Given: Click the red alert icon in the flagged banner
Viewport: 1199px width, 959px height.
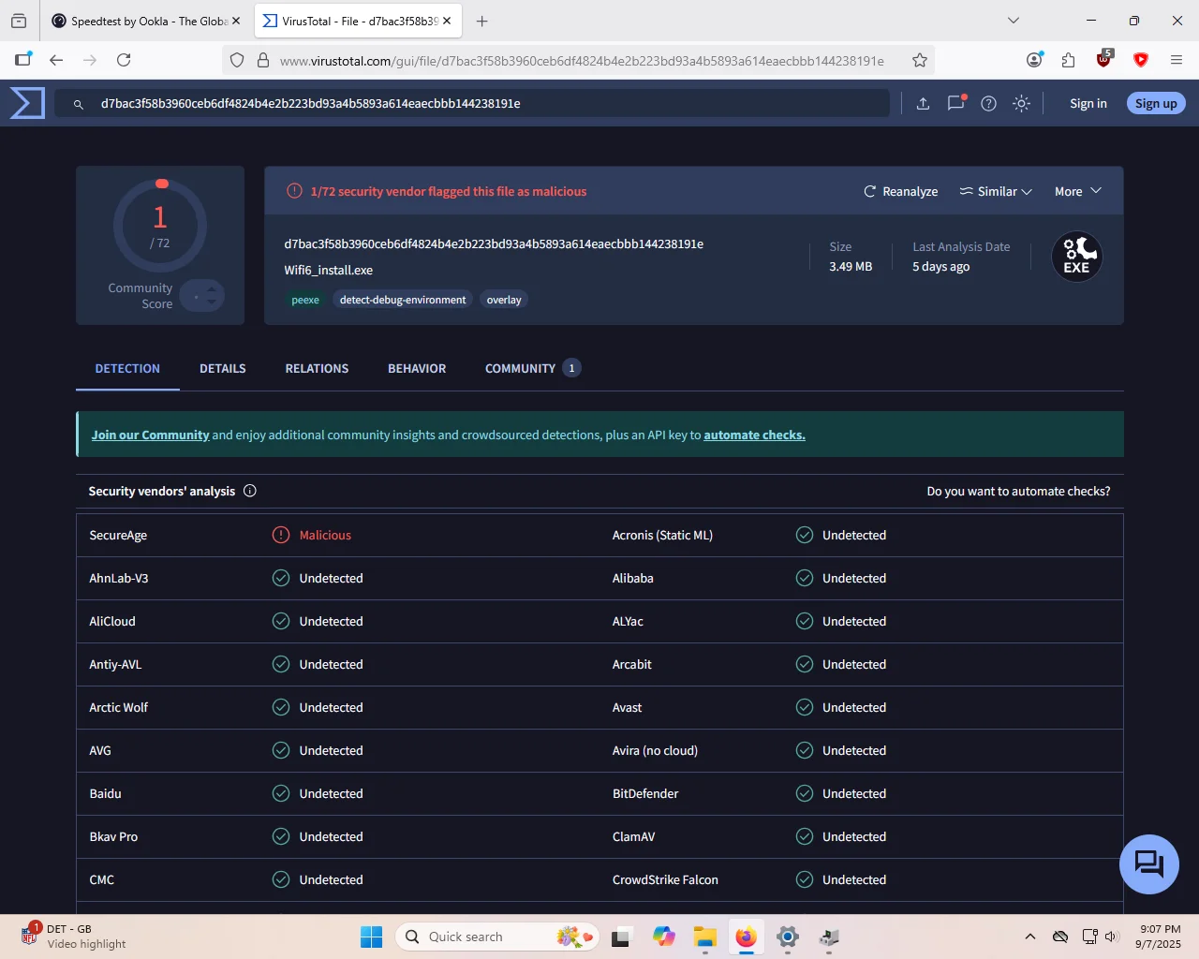Looking at the screenshot, I should click(294, 191).
